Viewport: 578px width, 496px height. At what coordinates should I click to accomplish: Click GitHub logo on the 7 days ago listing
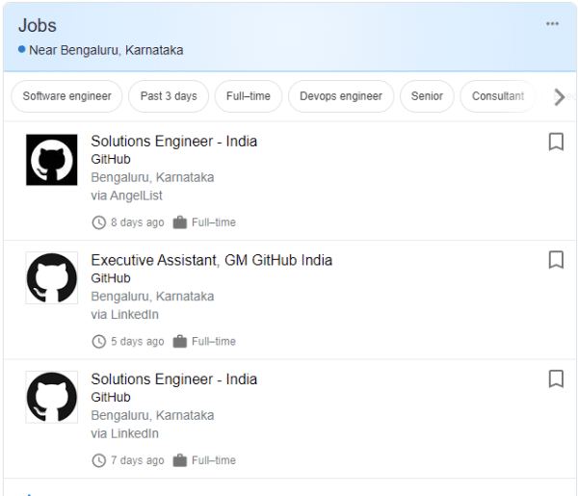[51, 397]
